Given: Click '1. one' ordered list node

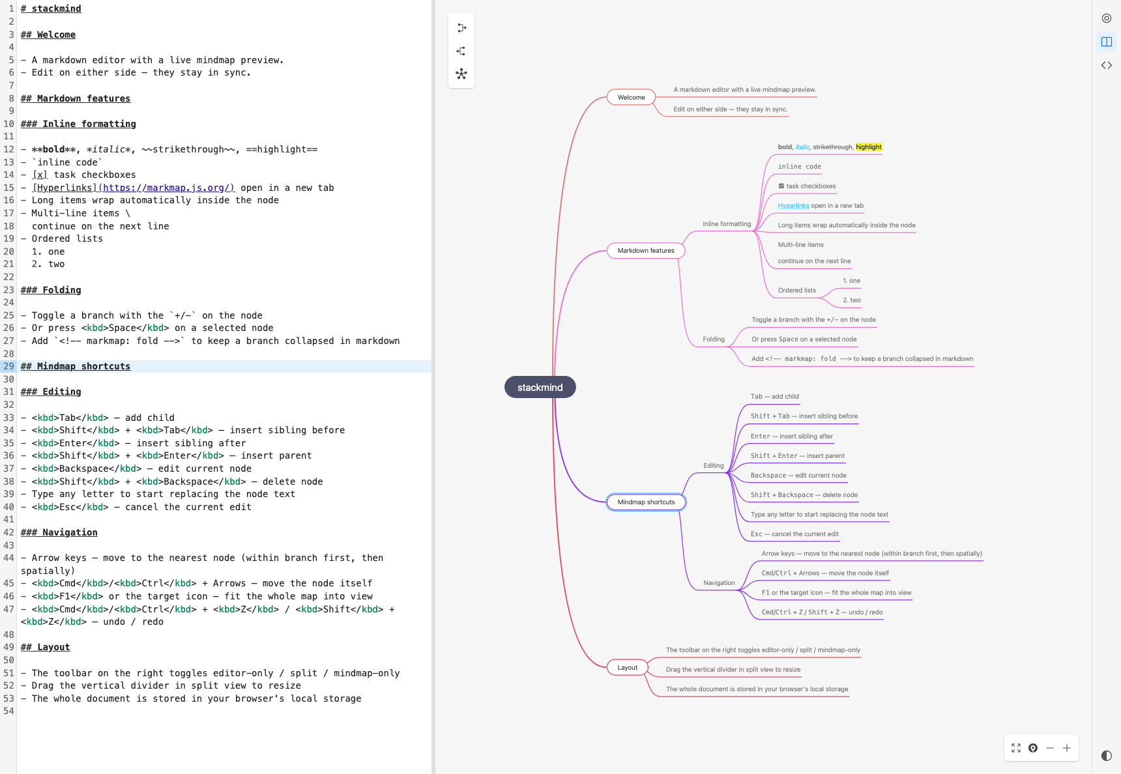Looking at the screenshot, I should [x=851, y=281].
